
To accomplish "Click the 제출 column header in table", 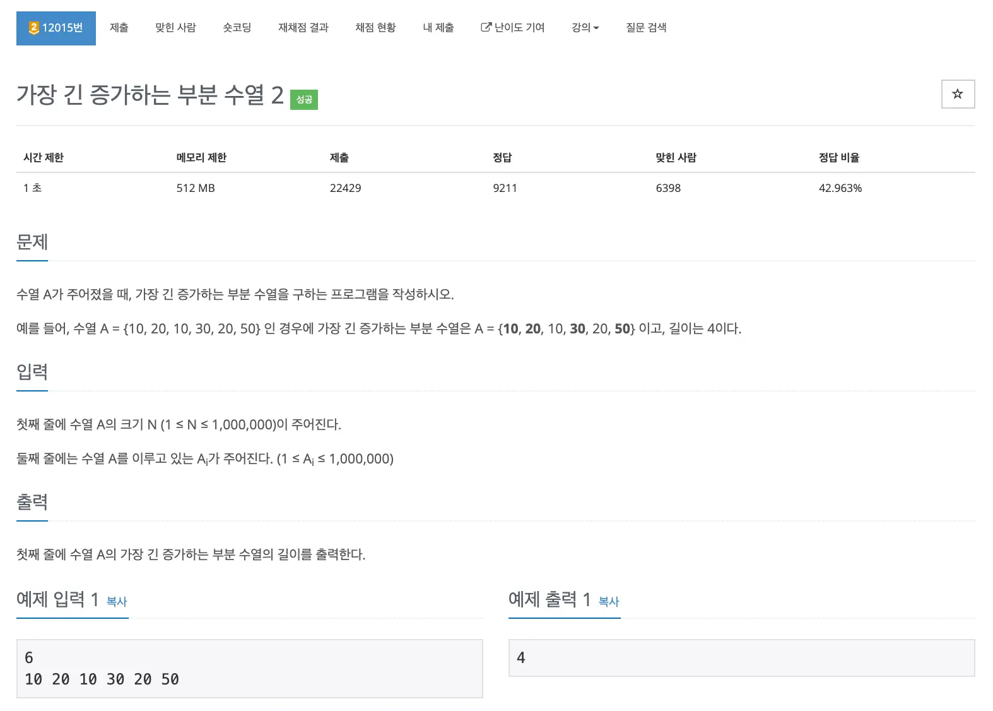I will [x=339, y=158].
